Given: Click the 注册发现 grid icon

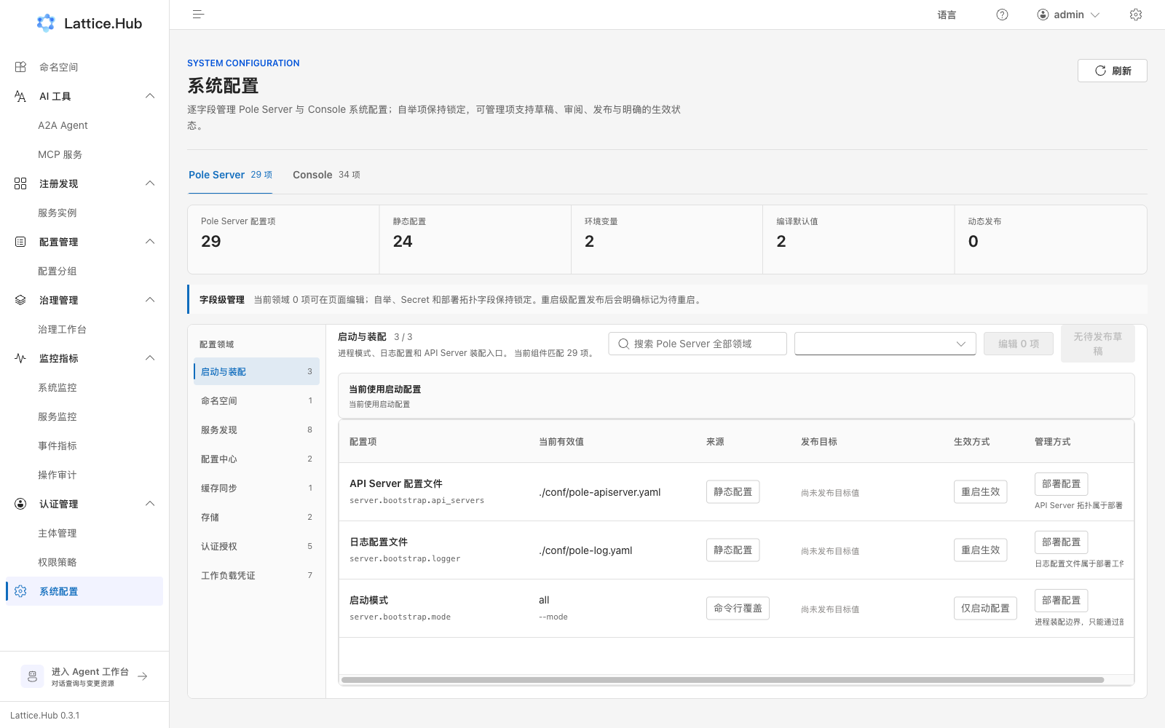Looking at the screenshot, I should (20, 183).
